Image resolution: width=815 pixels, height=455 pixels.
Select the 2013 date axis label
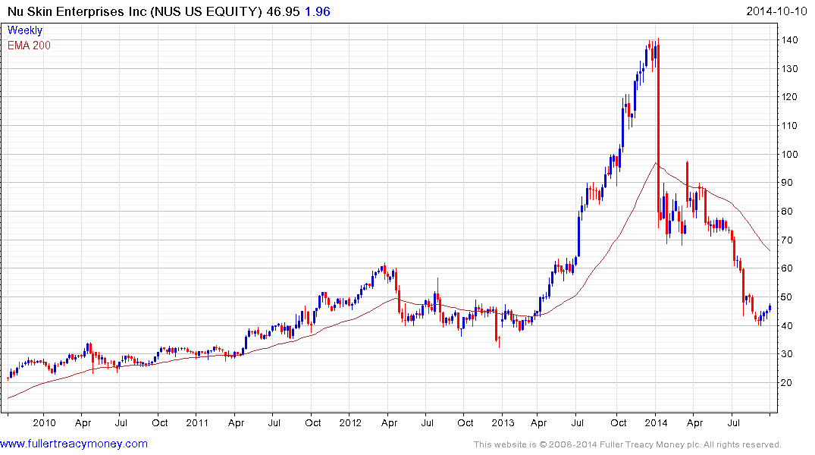(503, 422)
